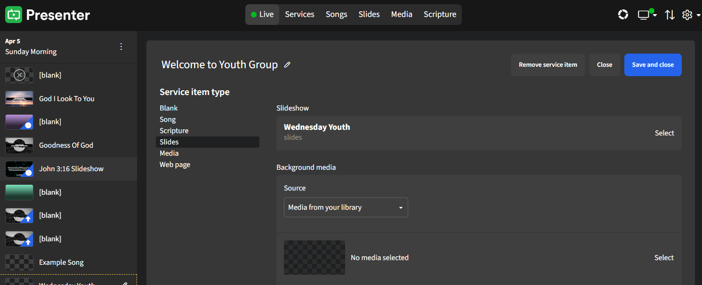Open the Media from your library source dropdown
The width and height of the screenshot is (702, 285).
coord(346,207)
